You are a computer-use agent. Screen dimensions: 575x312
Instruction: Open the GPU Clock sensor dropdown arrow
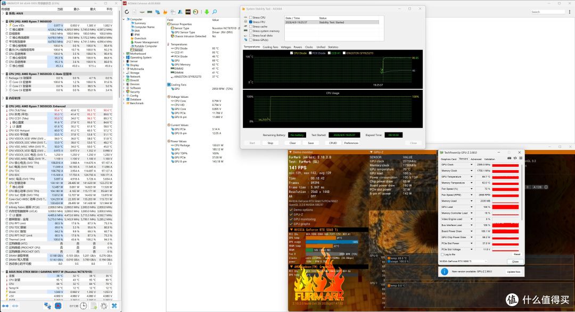472,165
